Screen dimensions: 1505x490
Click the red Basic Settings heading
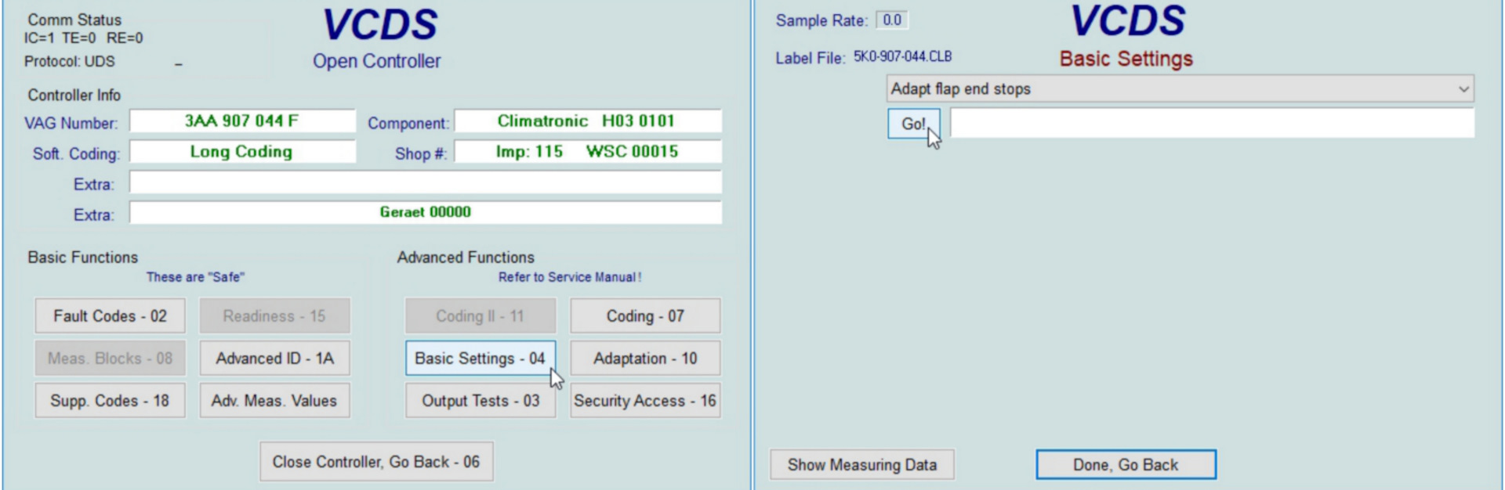[1126, 59]
